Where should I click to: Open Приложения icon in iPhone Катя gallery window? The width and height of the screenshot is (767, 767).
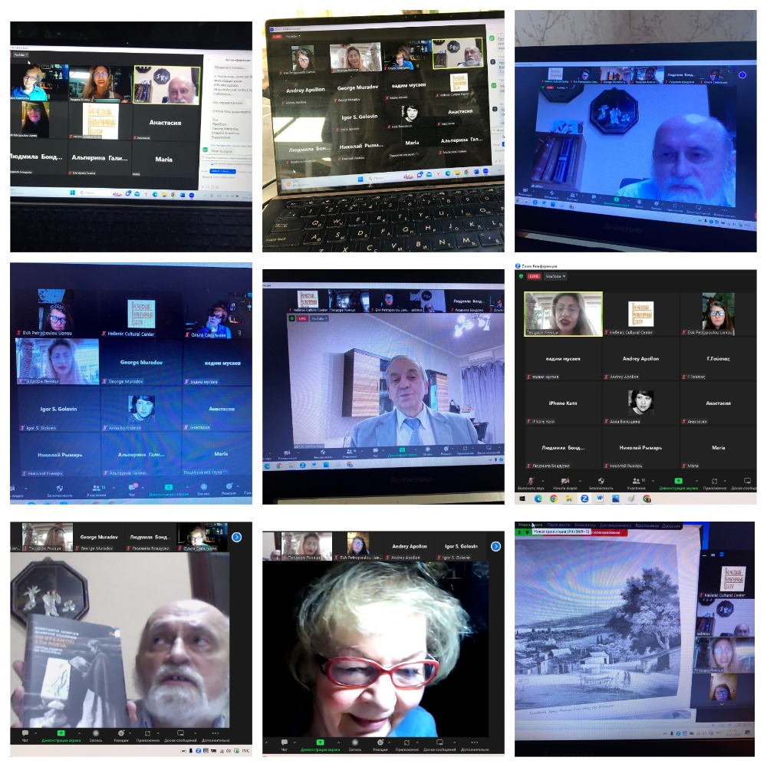714,482
